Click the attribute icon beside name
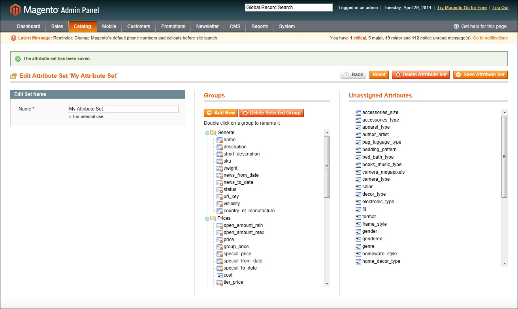Viewport: 518px width, 309px height. (220, 140)
